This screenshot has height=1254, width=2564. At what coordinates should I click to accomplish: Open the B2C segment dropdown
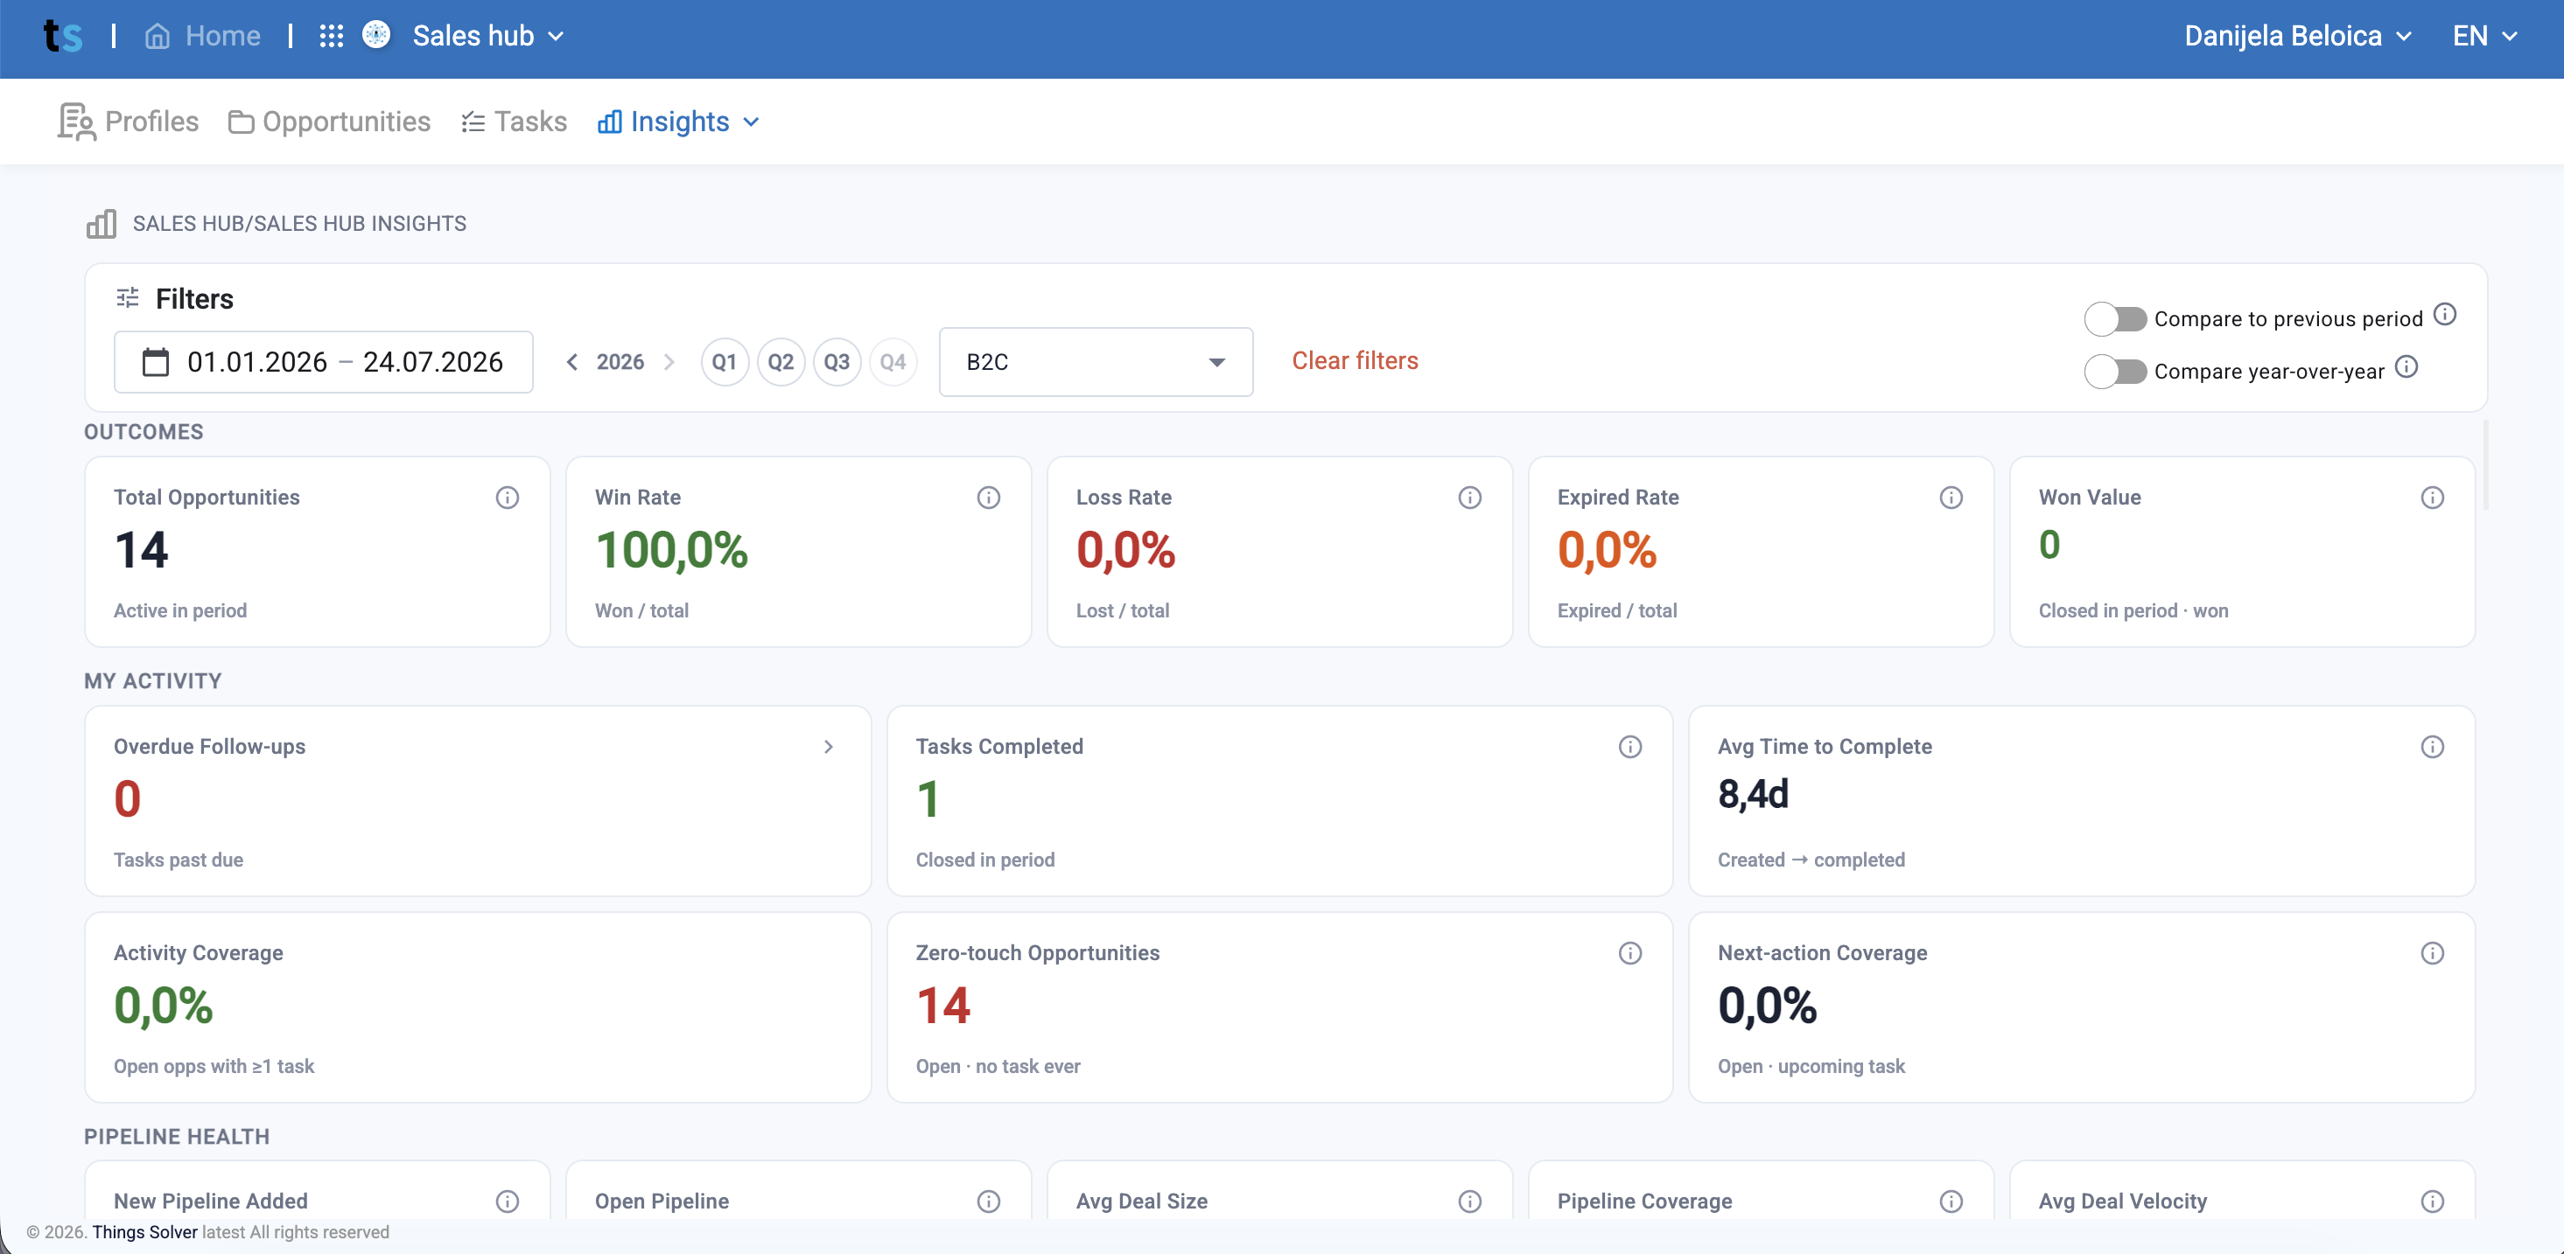coord(1095,362)
